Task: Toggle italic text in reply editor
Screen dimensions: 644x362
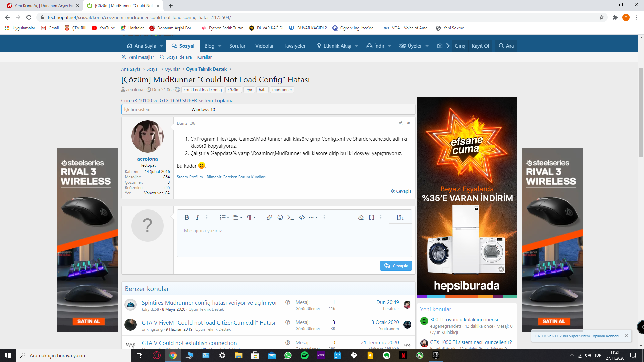Action: (x=197, y=217)
